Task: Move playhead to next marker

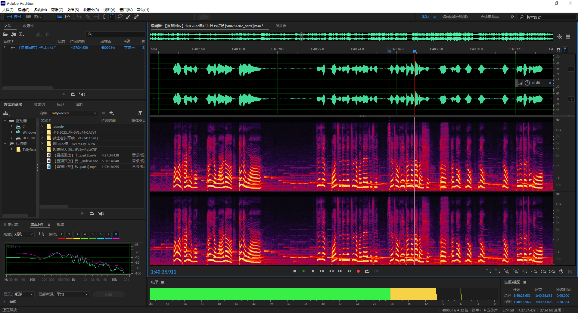Action: pos(349,271)
